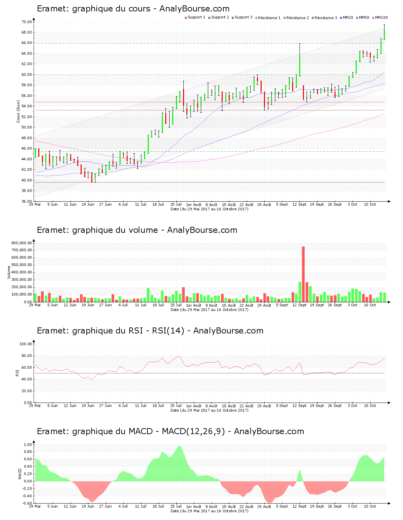Image resolution: width=403 pixels, height=520 pixels.
Task: Click the 60.00 value on price axis
Action: pos(27,74)
